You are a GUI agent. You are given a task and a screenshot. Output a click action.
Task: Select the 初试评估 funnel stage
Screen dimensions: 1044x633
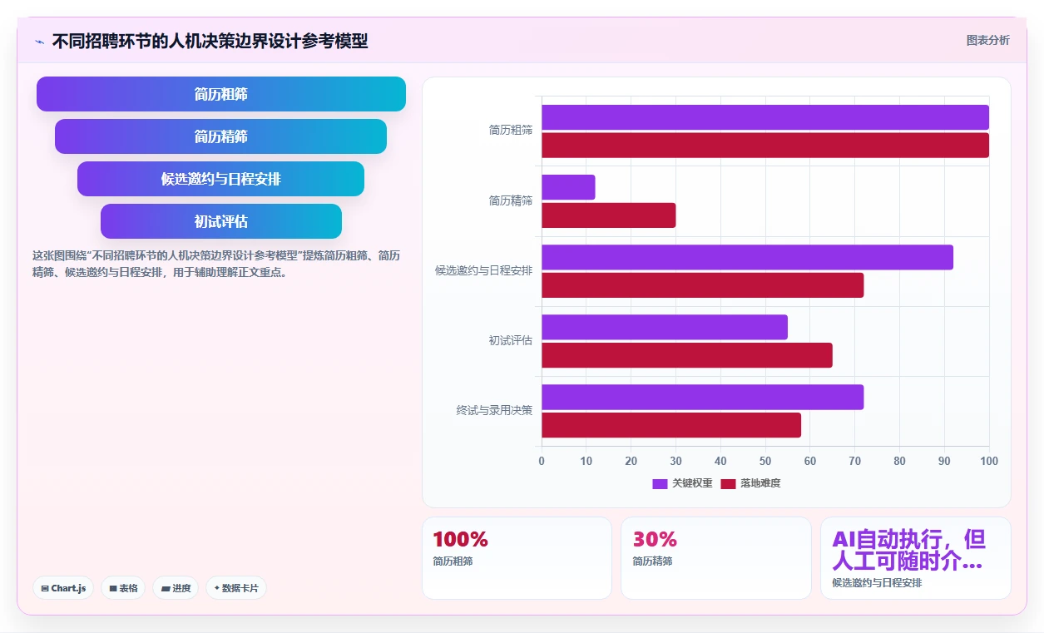[221, 221]
